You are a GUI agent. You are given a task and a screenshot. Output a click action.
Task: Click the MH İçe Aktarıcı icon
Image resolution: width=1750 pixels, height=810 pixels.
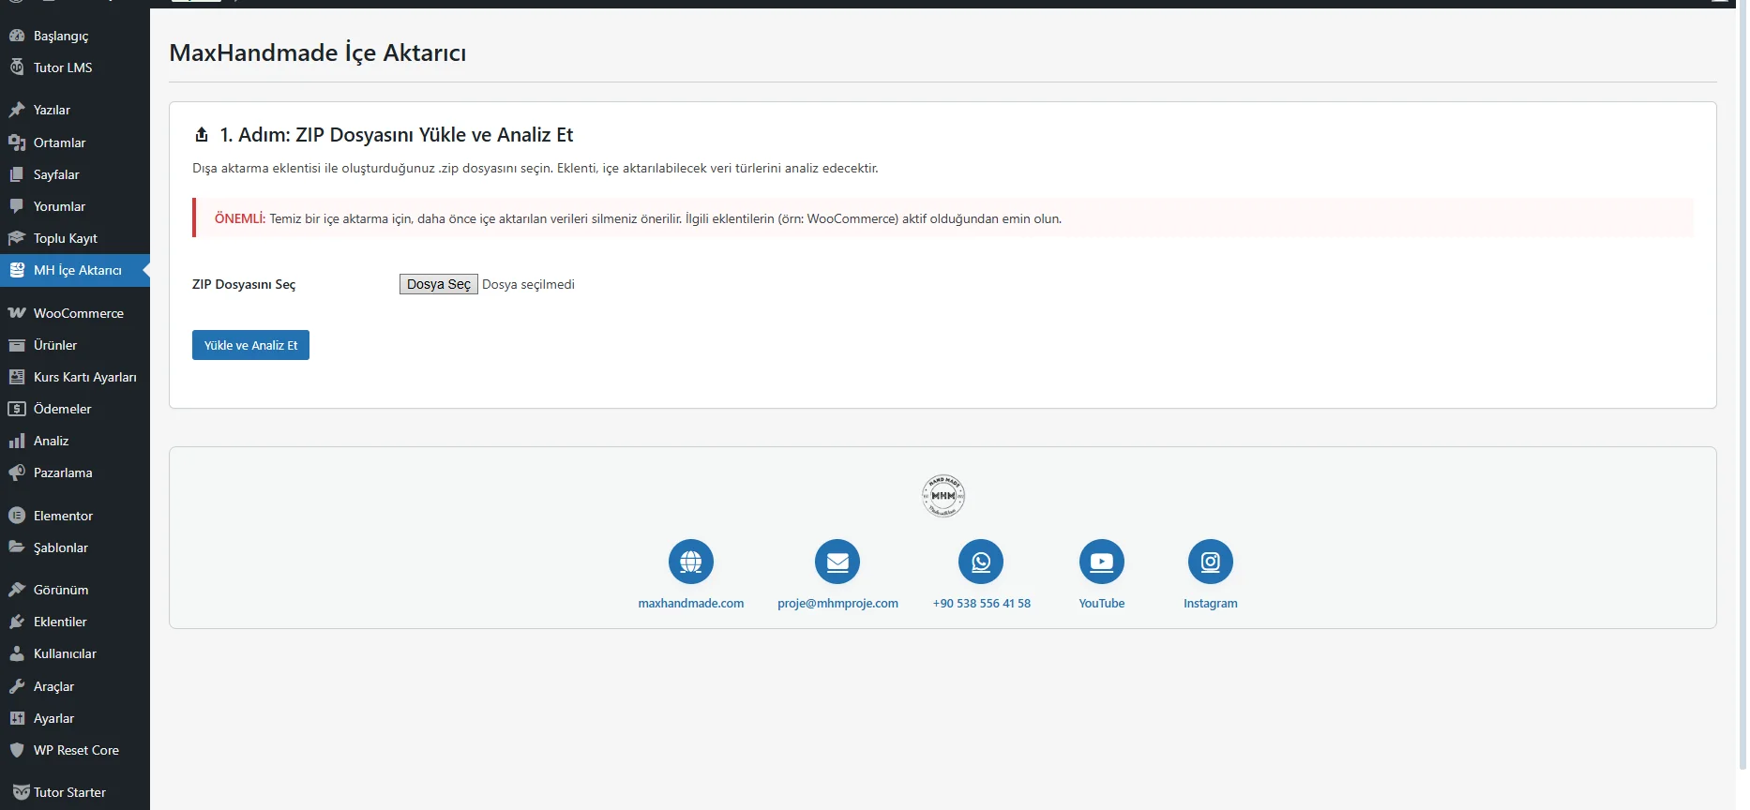pyautogui.click(x=17, y=270)
